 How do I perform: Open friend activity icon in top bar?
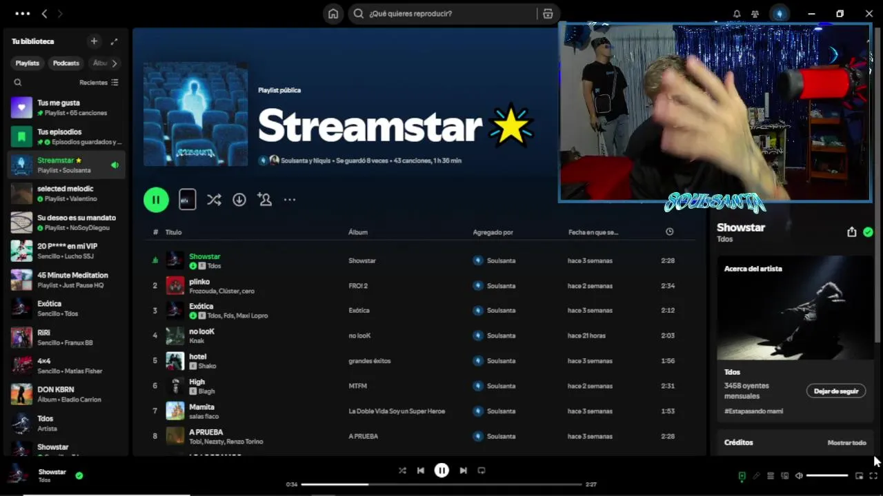[x=755, y=14]
